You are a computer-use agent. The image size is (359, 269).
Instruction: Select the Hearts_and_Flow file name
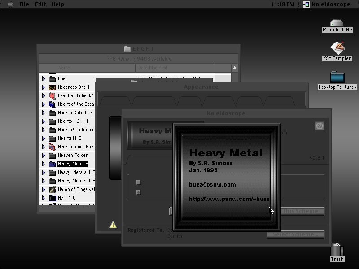(x=76, y=147)
